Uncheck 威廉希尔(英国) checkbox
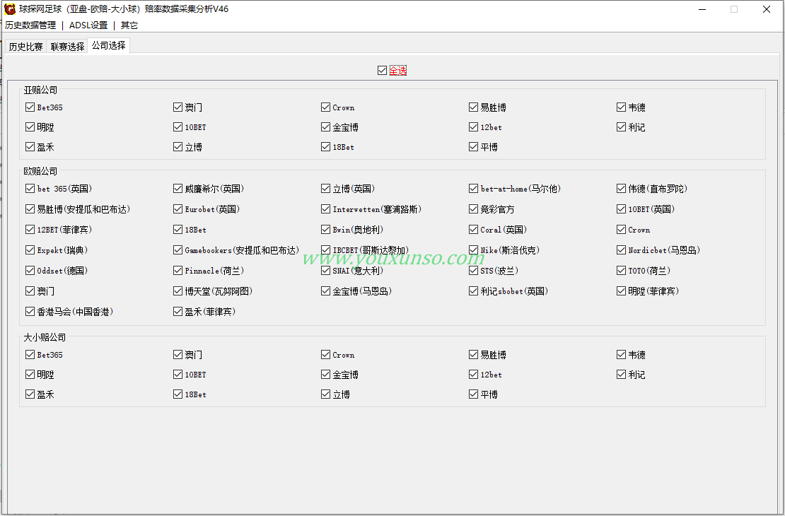This screenshot has width=785, height=516. tap(178, 189)
